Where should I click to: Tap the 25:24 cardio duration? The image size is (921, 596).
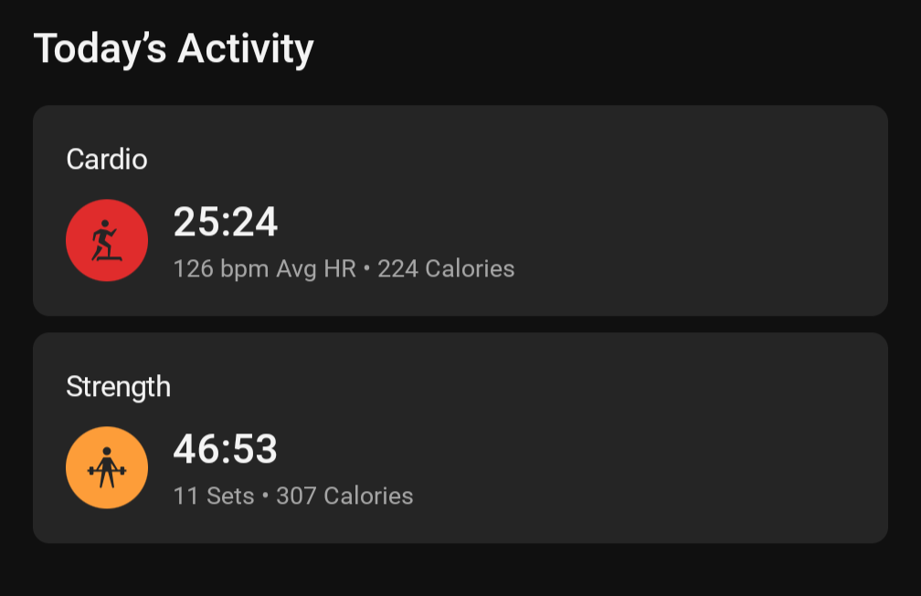pyautogui.click(x=226, y=222)
